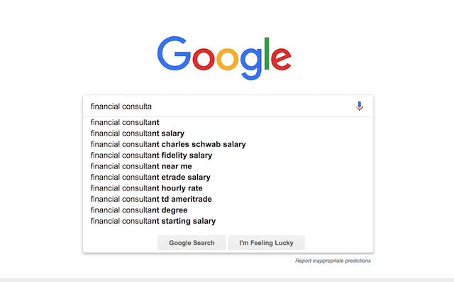Open the Report inappropriate predictions link
454x282 pixels.
[x=333, y=261]
